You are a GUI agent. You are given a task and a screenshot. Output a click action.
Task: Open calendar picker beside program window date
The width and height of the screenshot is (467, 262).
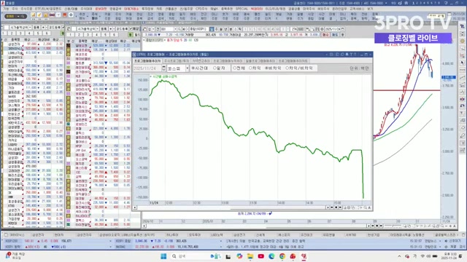[x=163, y=68]
